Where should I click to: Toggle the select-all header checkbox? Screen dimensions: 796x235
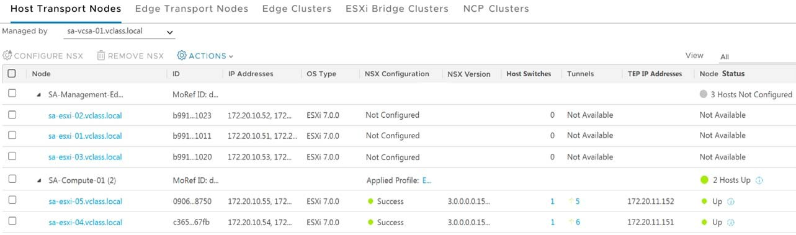(12, 73)
